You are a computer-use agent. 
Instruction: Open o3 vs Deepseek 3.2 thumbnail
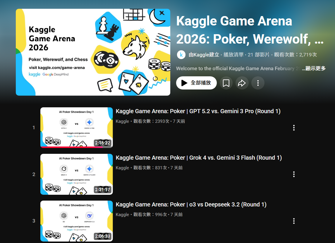(x=76, y=221)
